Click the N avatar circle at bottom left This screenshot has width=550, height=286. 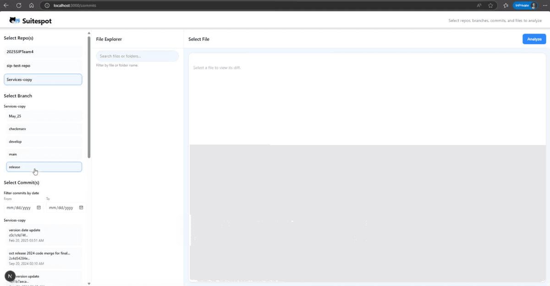[x=9, y=276]
